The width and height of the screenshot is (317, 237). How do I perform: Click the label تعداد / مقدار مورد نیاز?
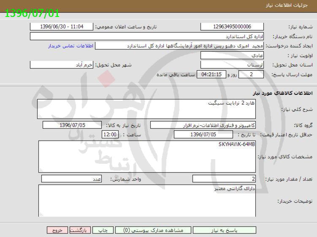(x=289, y=179)
